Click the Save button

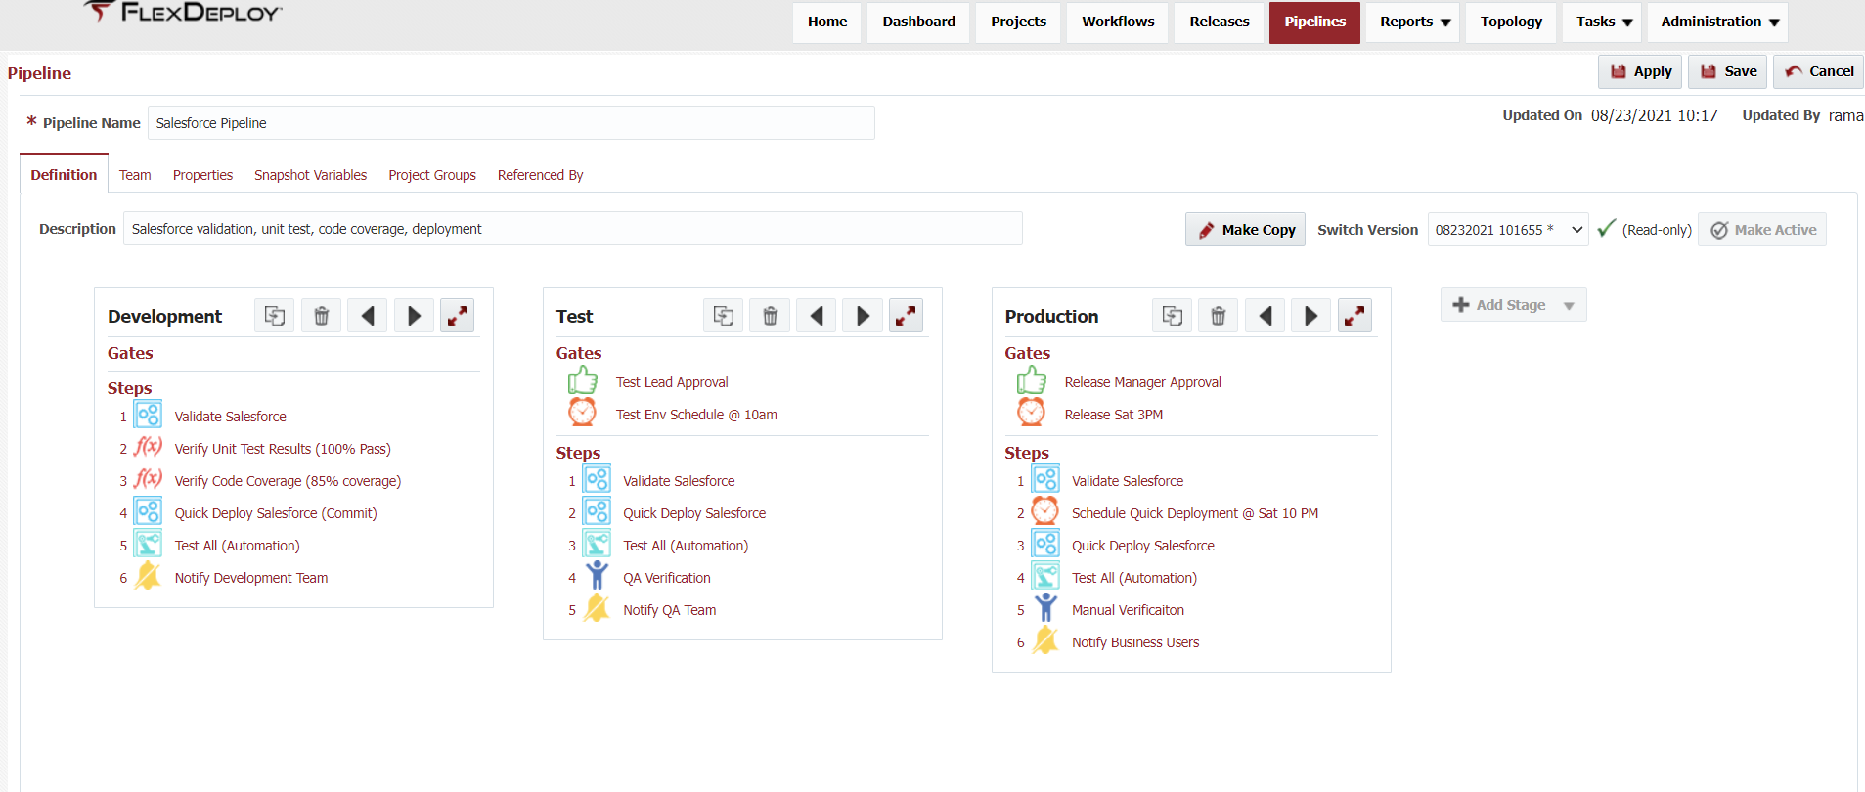[x=1727, y=71]
